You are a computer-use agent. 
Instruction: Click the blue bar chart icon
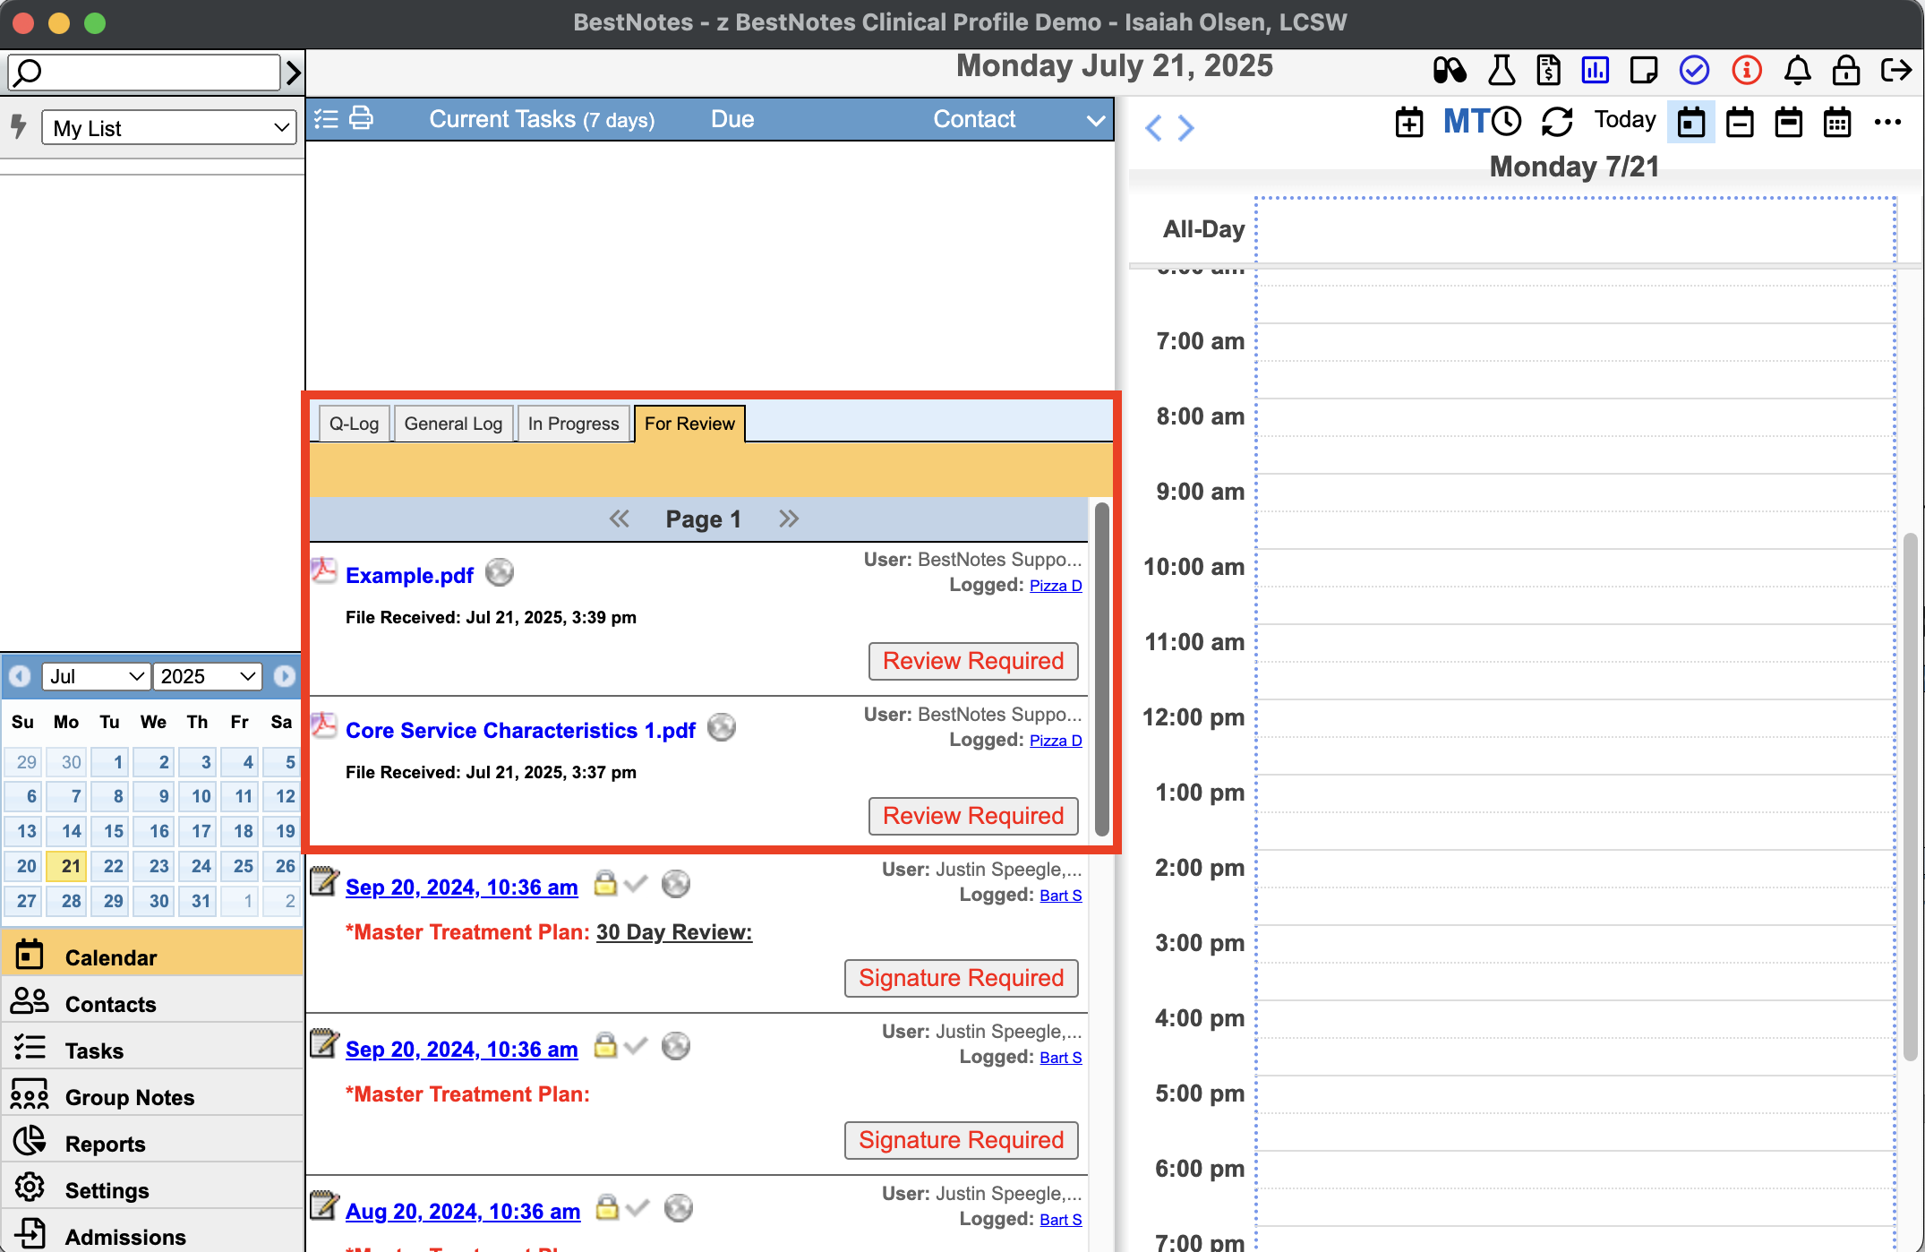pos(1595,70)
